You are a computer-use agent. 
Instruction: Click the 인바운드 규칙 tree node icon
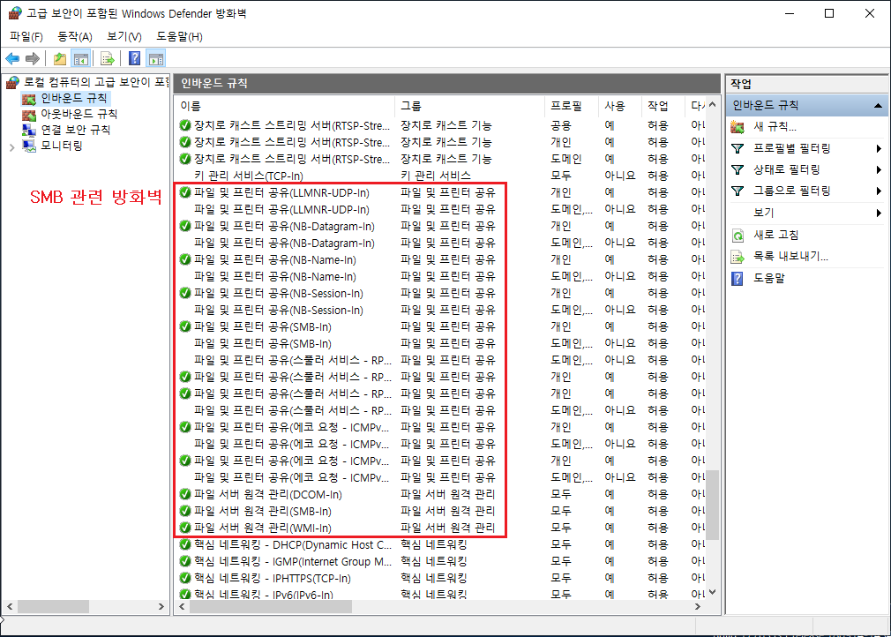[x=29, y=99]
